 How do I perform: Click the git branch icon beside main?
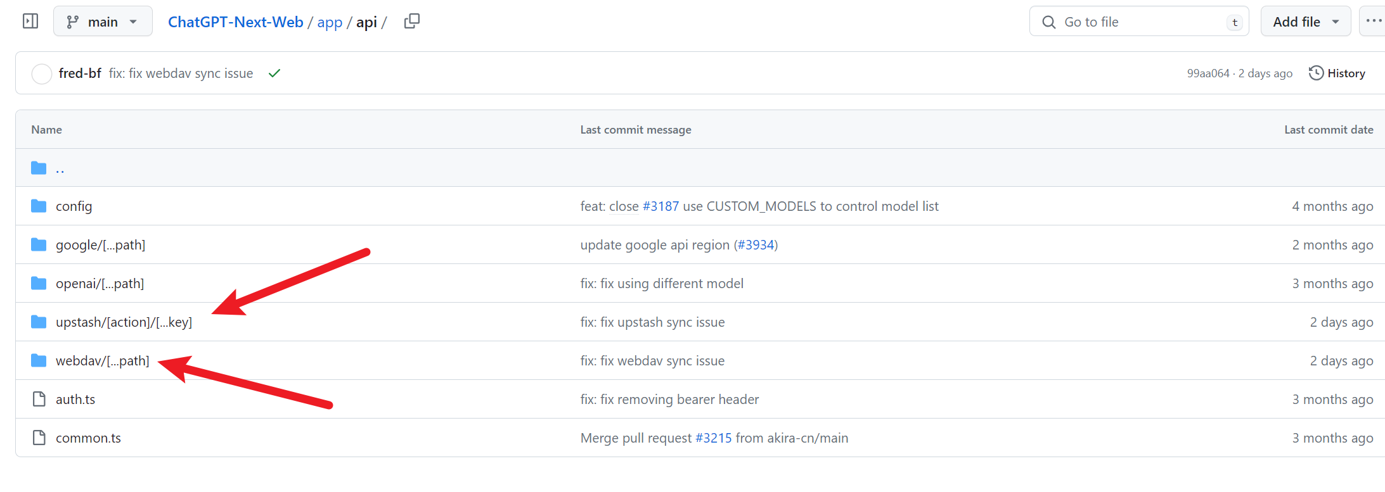(x=72, y=22)
